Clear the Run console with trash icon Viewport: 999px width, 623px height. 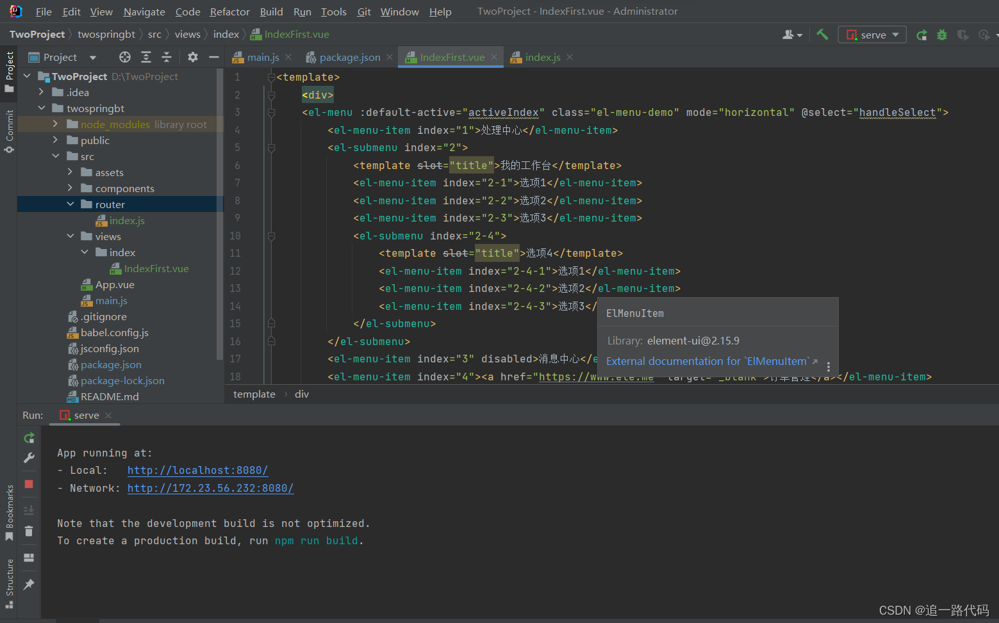[29, 531]
